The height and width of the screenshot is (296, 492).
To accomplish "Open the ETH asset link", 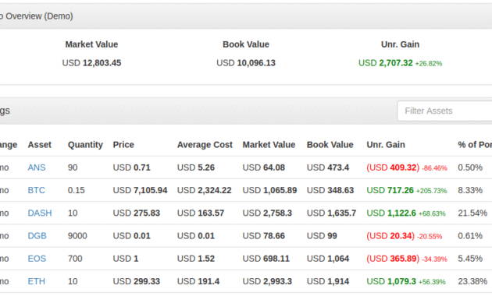I will coord(37,281).
